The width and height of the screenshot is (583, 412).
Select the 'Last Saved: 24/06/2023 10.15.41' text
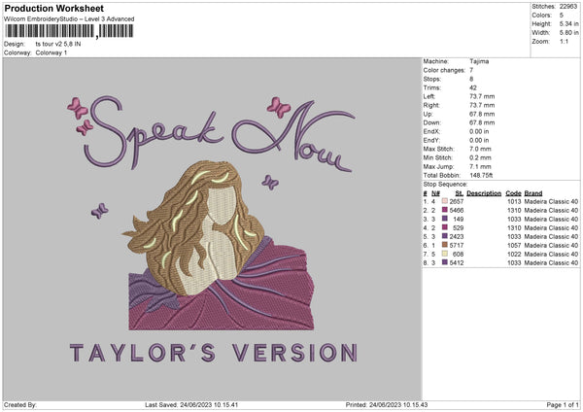[x=191, y=405]
